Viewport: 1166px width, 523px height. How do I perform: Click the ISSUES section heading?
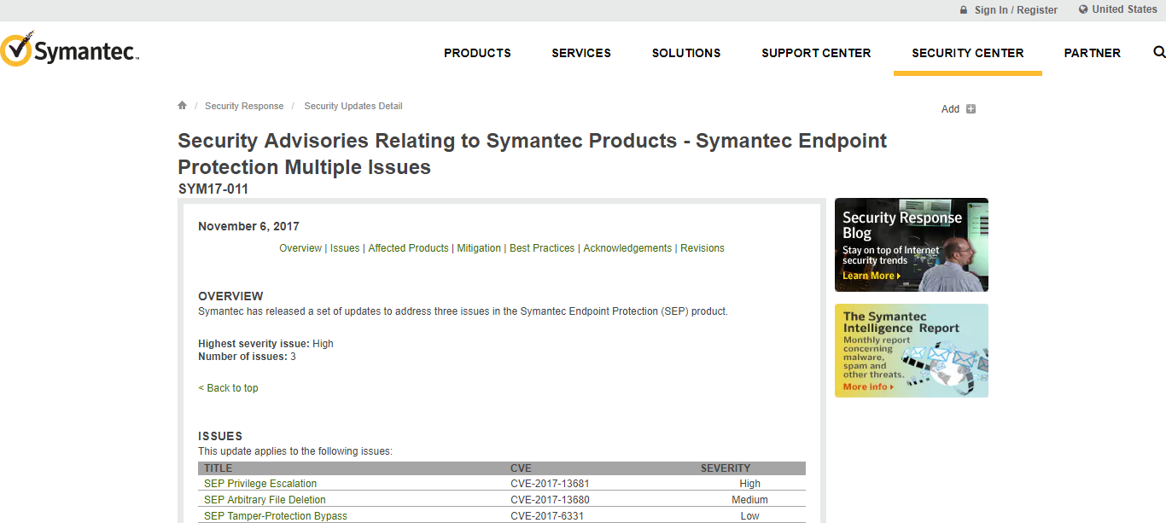pos(220,436)
